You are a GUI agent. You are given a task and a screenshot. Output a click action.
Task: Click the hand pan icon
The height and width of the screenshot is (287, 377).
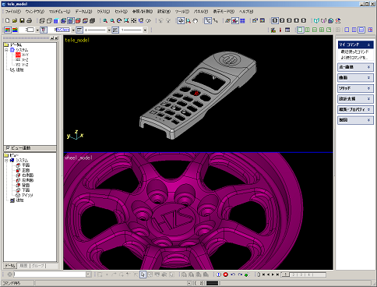[x=196, y=20]
